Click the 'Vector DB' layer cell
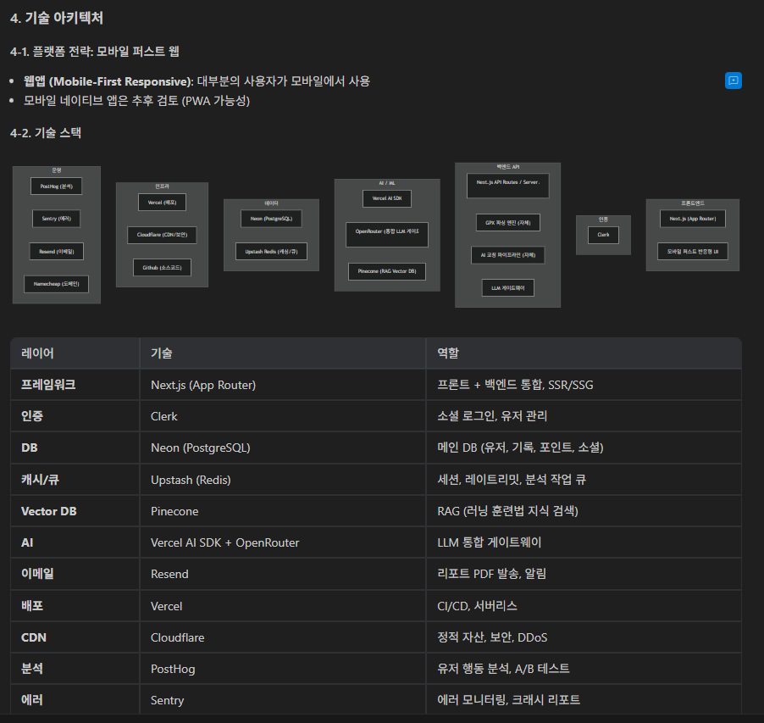 [75, 511]
